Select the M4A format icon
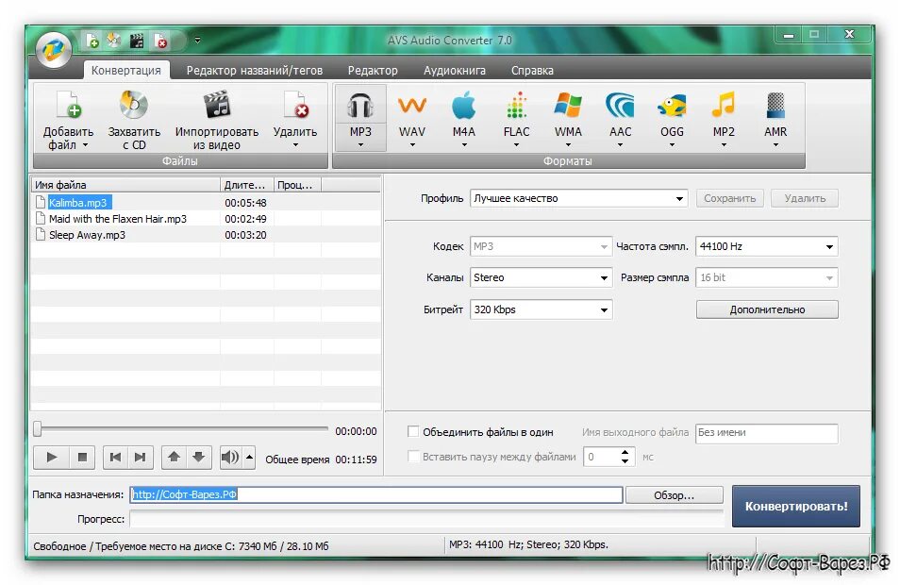The height and width of the screenshot is (585, 900). [464, 106]
